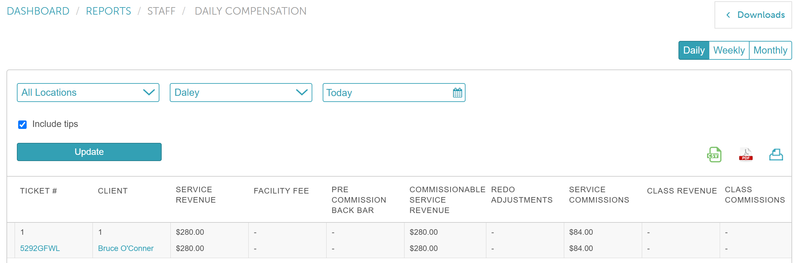Image resolution: width=796 pixels, height=263 pixels.
Task: Open client Bruce O'Conner link
Action: [x=126, y=248]
